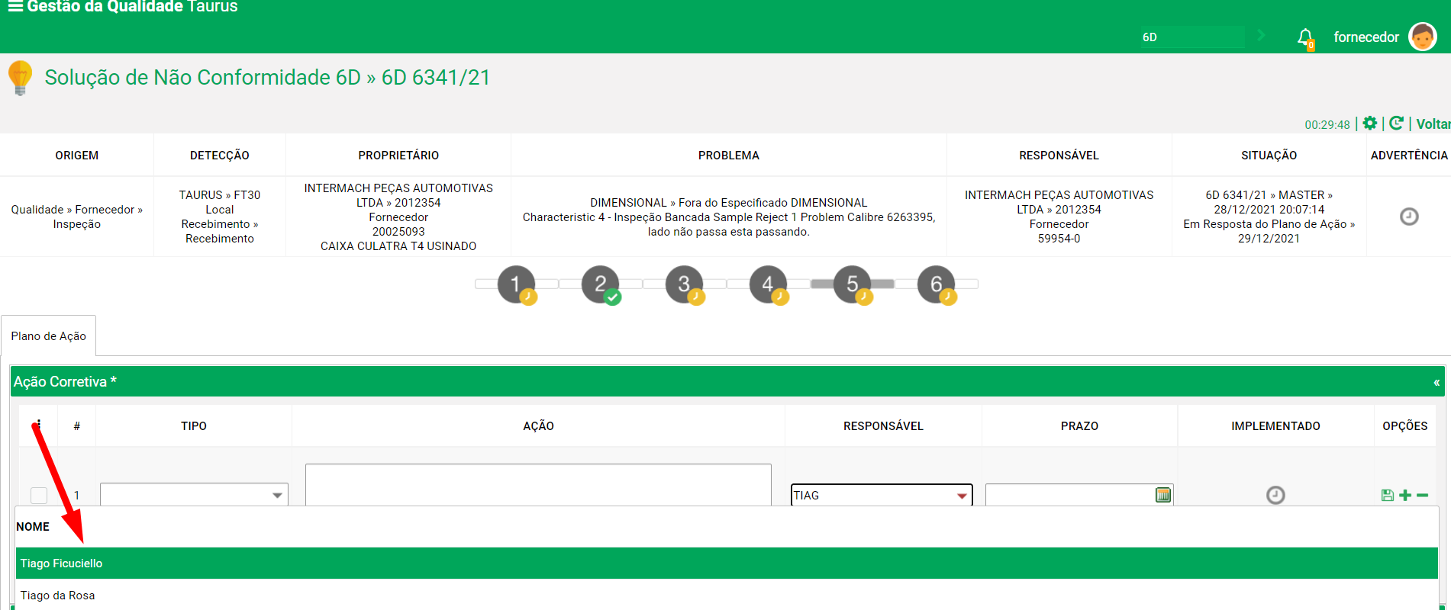This screenshot has height=610, width=1451.
Task: Click the Gestão da Qualidade Taurus title
Action: point(132,7)
